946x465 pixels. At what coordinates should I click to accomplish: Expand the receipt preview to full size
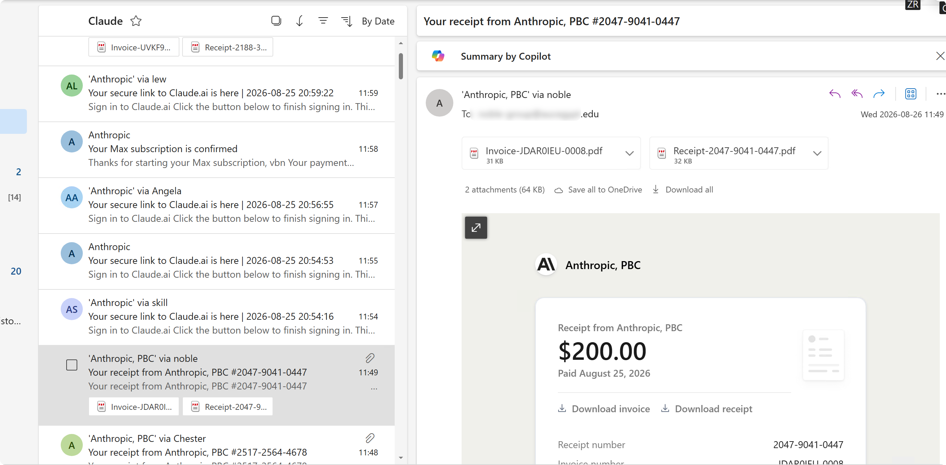tap(475, 228)
